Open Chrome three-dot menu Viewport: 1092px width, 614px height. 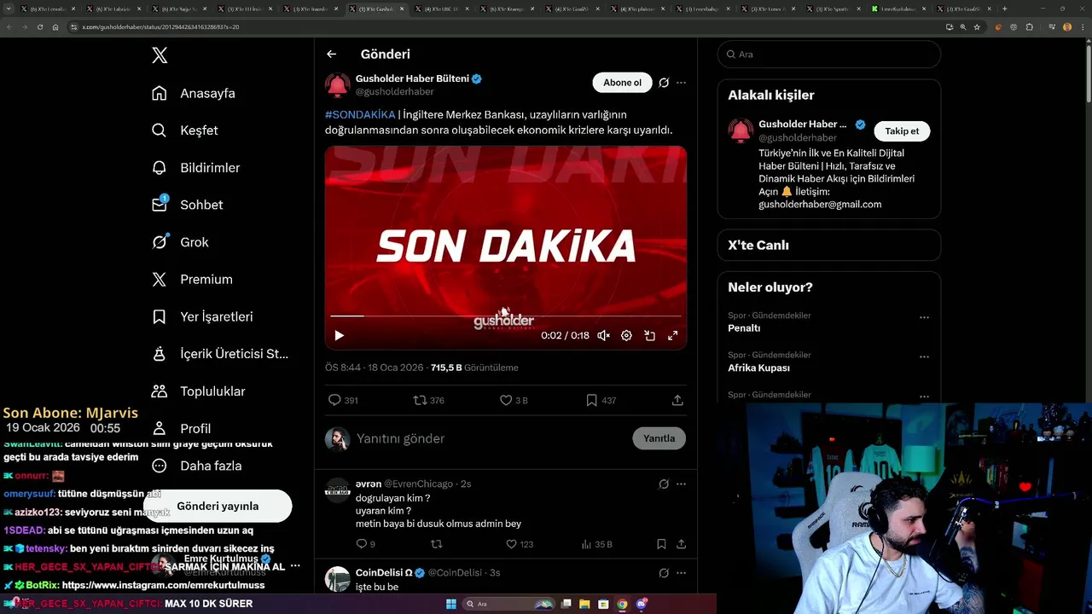[1082, 26]
